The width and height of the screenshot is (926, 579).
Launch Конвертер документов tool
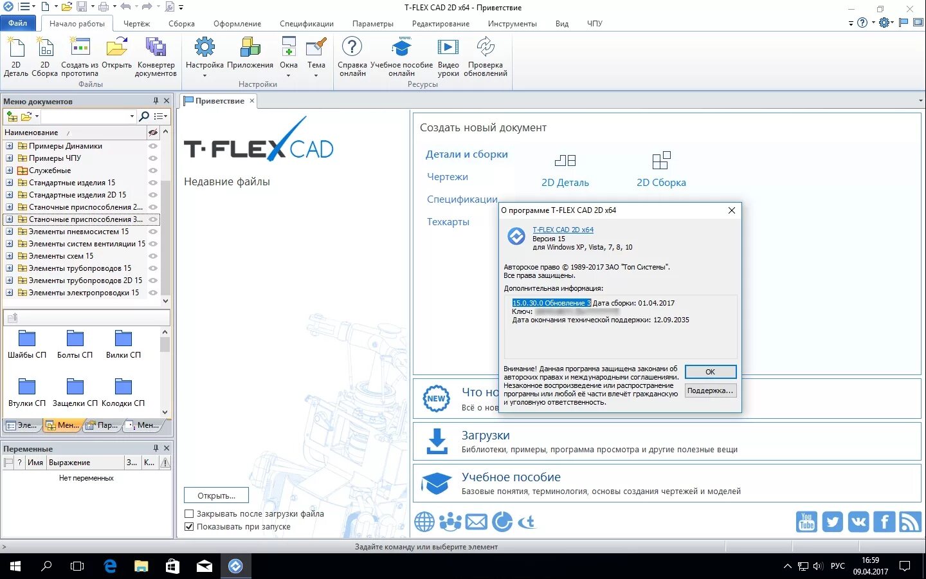[156, 57]
